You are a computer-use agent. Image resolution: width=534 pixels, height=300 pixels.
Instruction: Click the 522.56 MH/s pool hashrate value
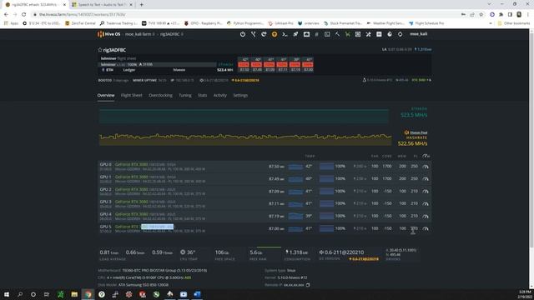[x=412, y=144]
